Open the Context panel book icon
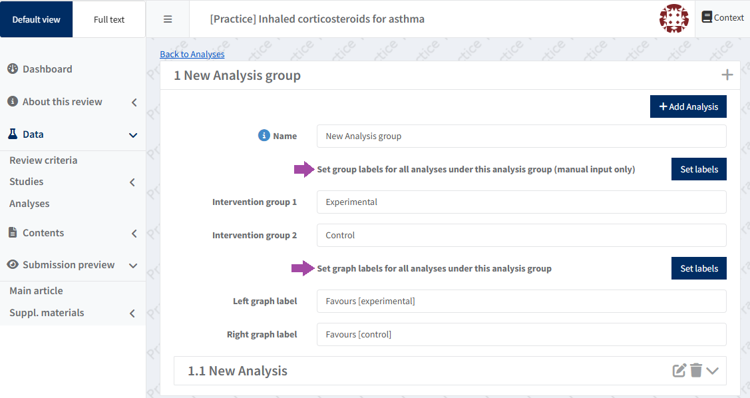This screenshot has height=398, width=750. tap(707, 17)
